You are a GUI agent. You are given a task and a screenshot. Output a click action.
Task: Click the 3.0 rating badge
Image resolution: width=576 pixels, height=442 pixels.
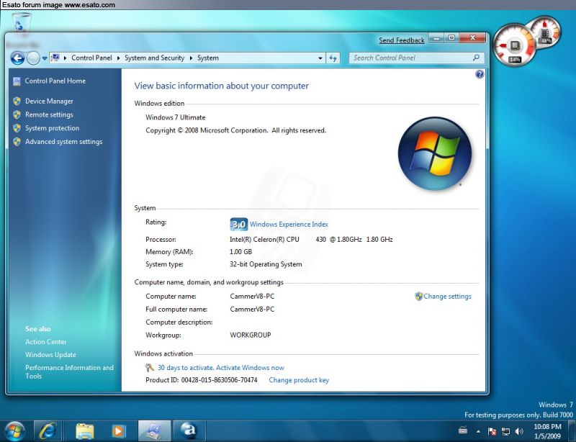pyautogui.click(x=239, y=224)
